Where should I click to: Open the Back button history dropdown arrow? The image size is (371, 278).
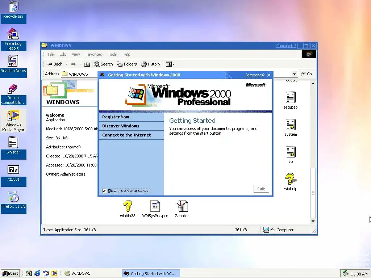coord(67,64)
